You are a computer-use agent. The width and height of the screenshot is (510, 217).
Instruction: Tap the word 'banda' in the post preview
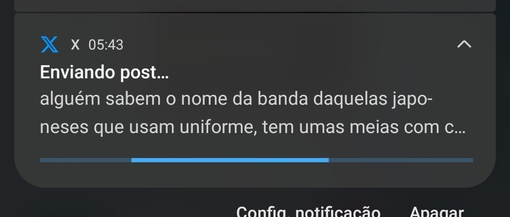(283, 99)
